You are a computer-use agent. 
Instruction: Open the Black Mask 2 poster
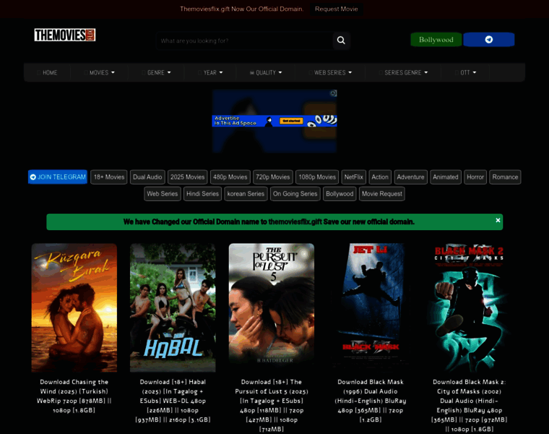[x=469, y=308]
